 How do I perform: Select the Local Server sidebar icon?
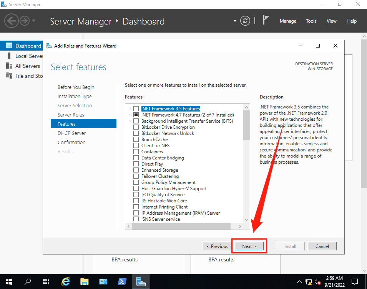tap(9, 56)
